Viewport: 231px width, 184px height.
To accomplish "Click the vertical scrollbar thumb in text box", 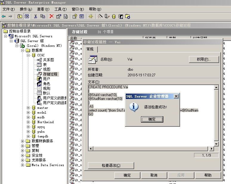I will pos(216,115).
